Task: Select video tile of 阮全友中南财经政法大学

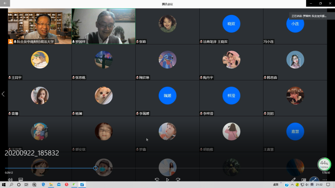Action: [x=40, y=26]
